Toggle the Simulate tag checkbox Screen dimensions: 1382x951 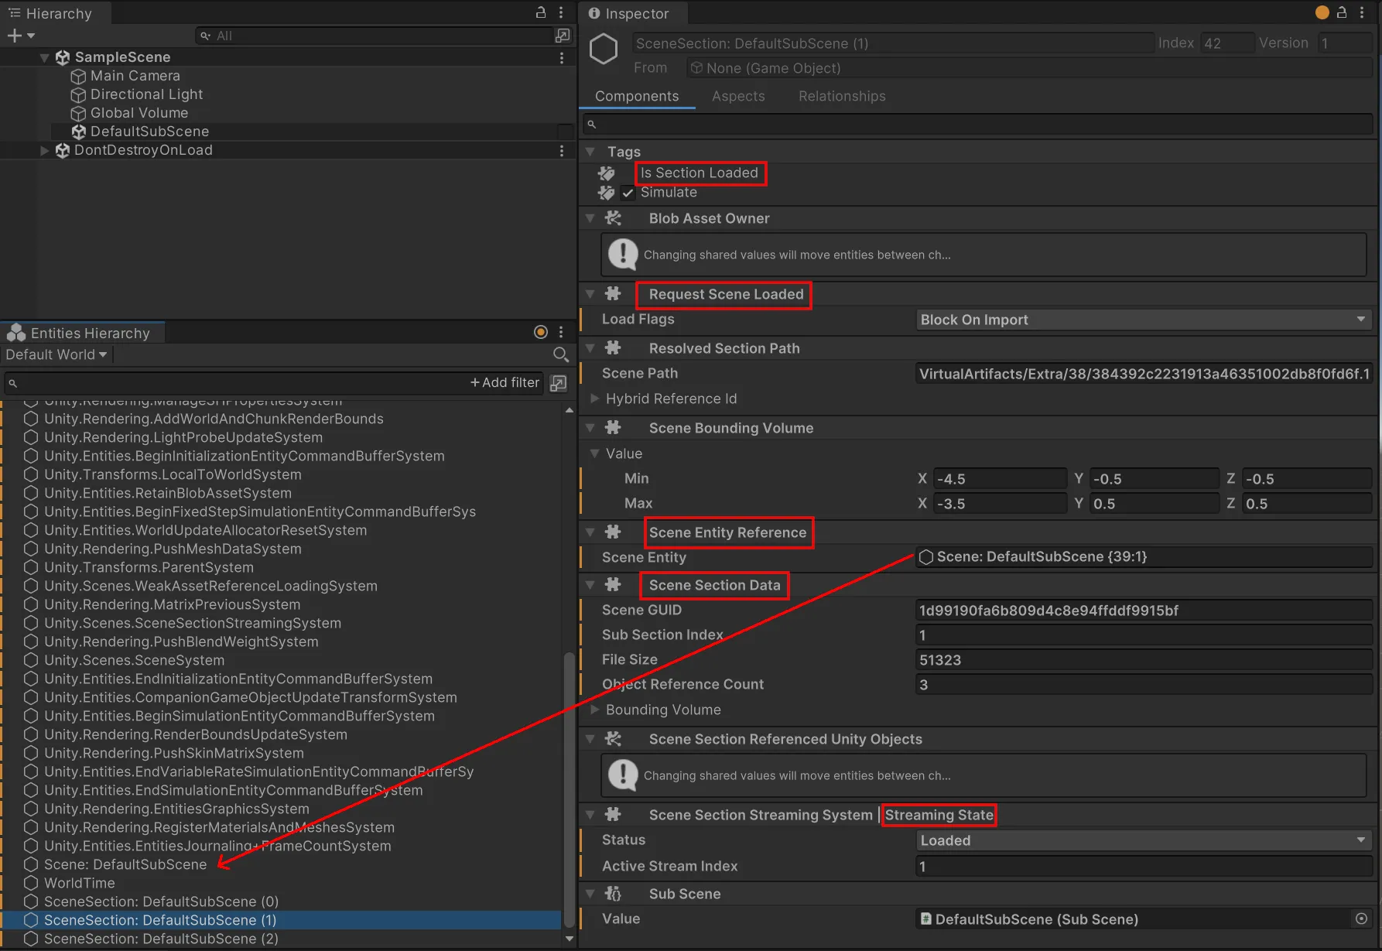coord(628,193)
